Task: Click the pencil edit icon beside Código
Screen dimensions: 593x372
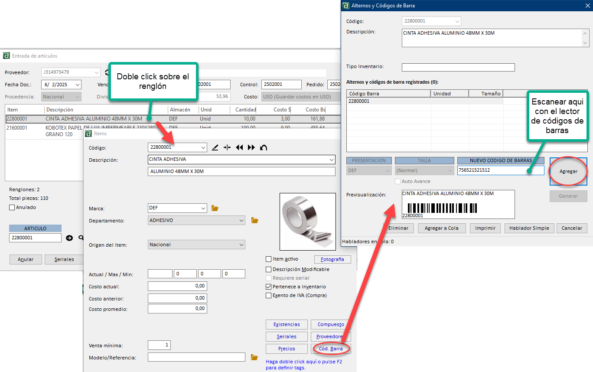Action: tap(215, 147)
